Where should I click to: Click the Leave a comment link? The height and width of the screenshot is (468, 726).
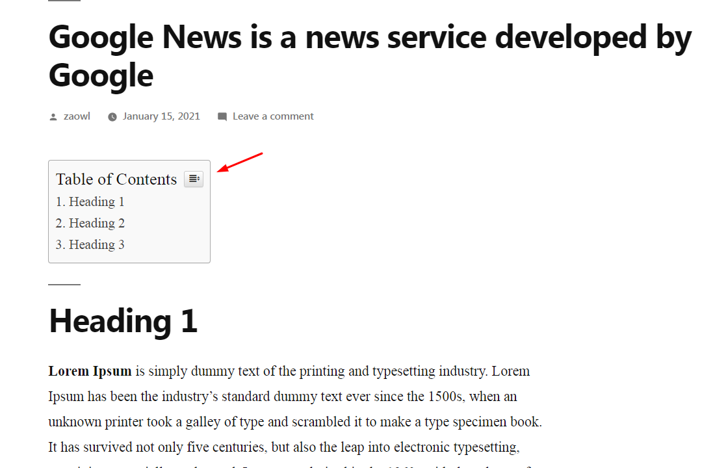273,116
